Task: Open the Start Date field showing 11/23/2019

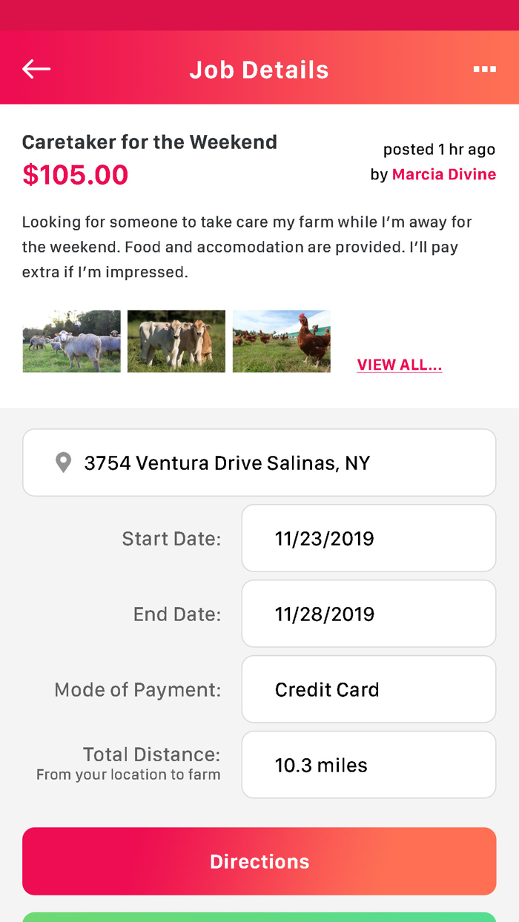Action: pyautogui.click(x=368, y=538)
